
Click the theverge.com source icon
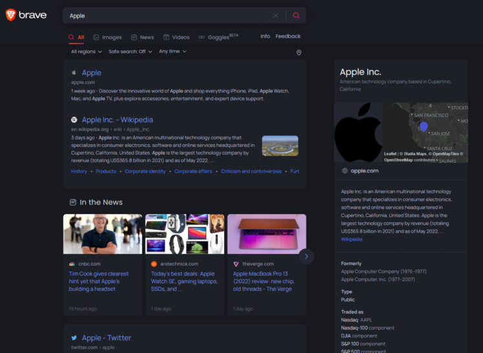(236, 264)
